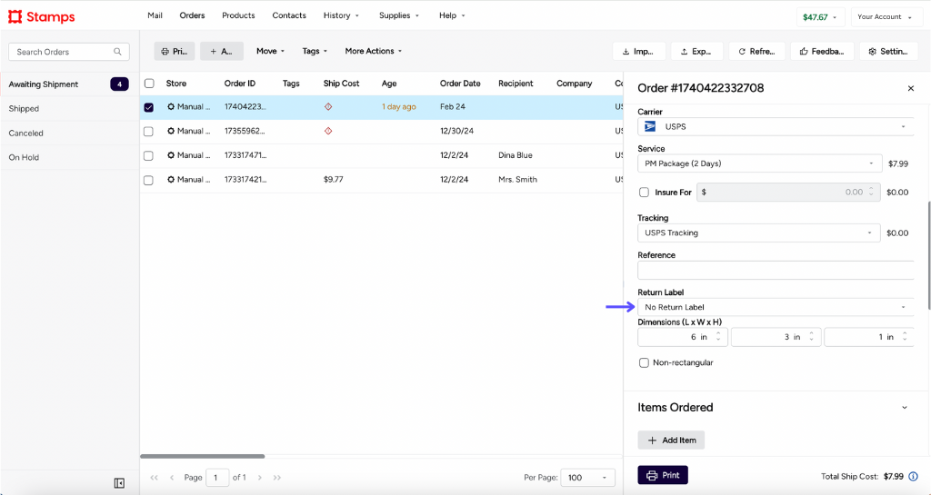Expand the Tags dropdown in toolbar

coord(315,51)
